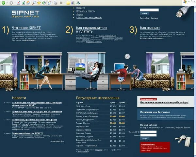Screen dimensions: 196x157
Task: Click the vertical scrollbar on the right edge
Action: pyautogui.click(x=195, y=81)
